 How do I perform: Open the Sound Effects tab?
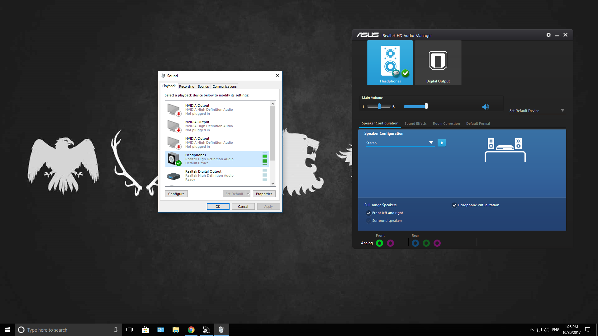coord(415,124)
